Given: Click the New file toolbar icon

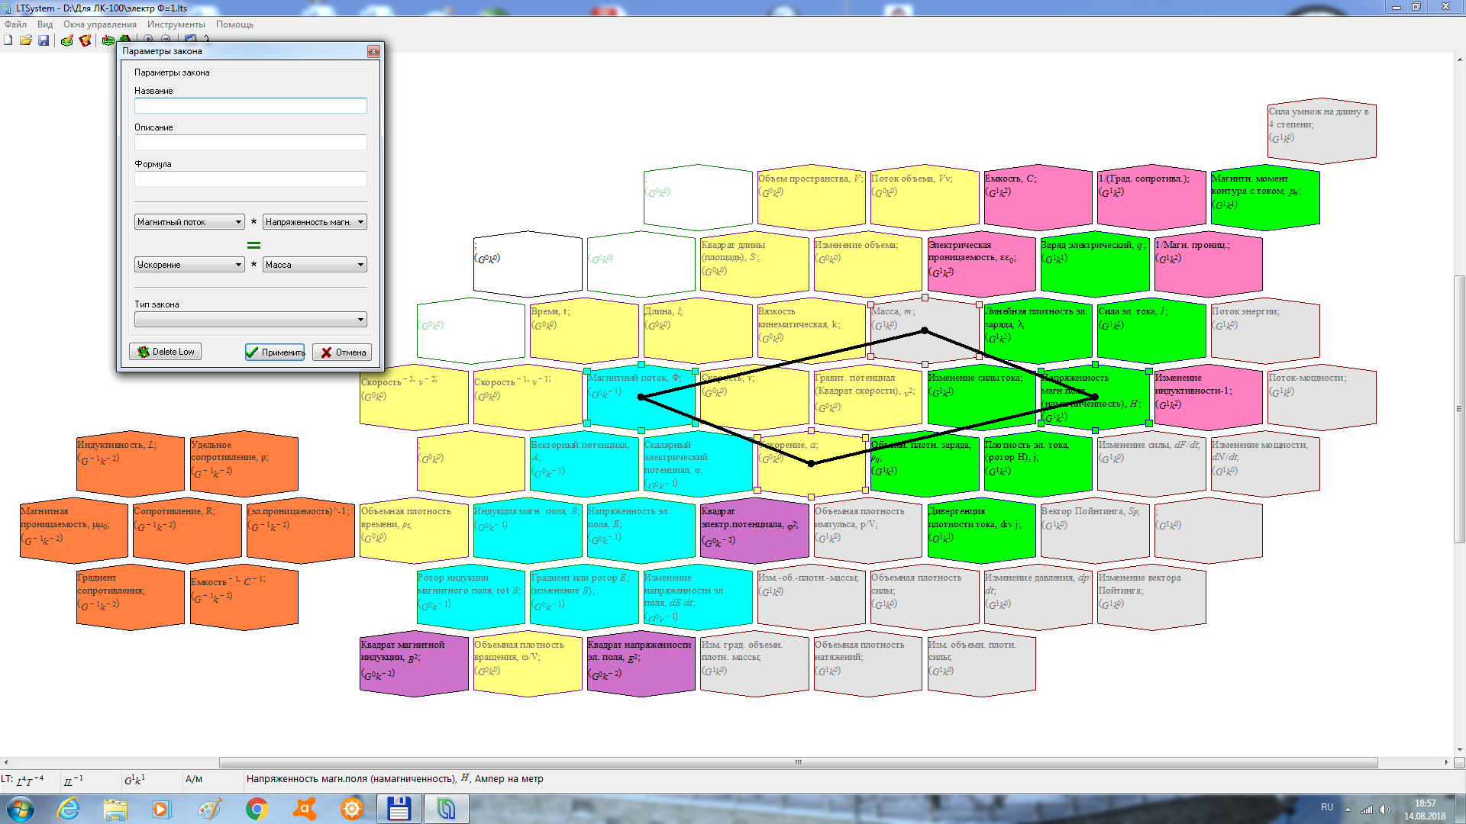Looking at the screenshot, I should 8,40.
